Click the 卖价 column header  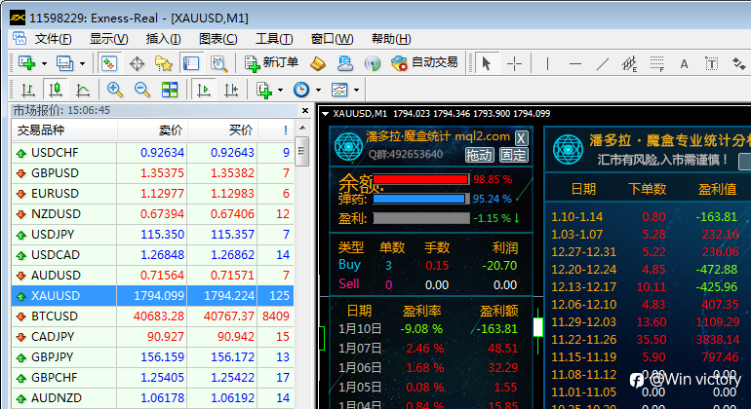click(x=152, y=130)
